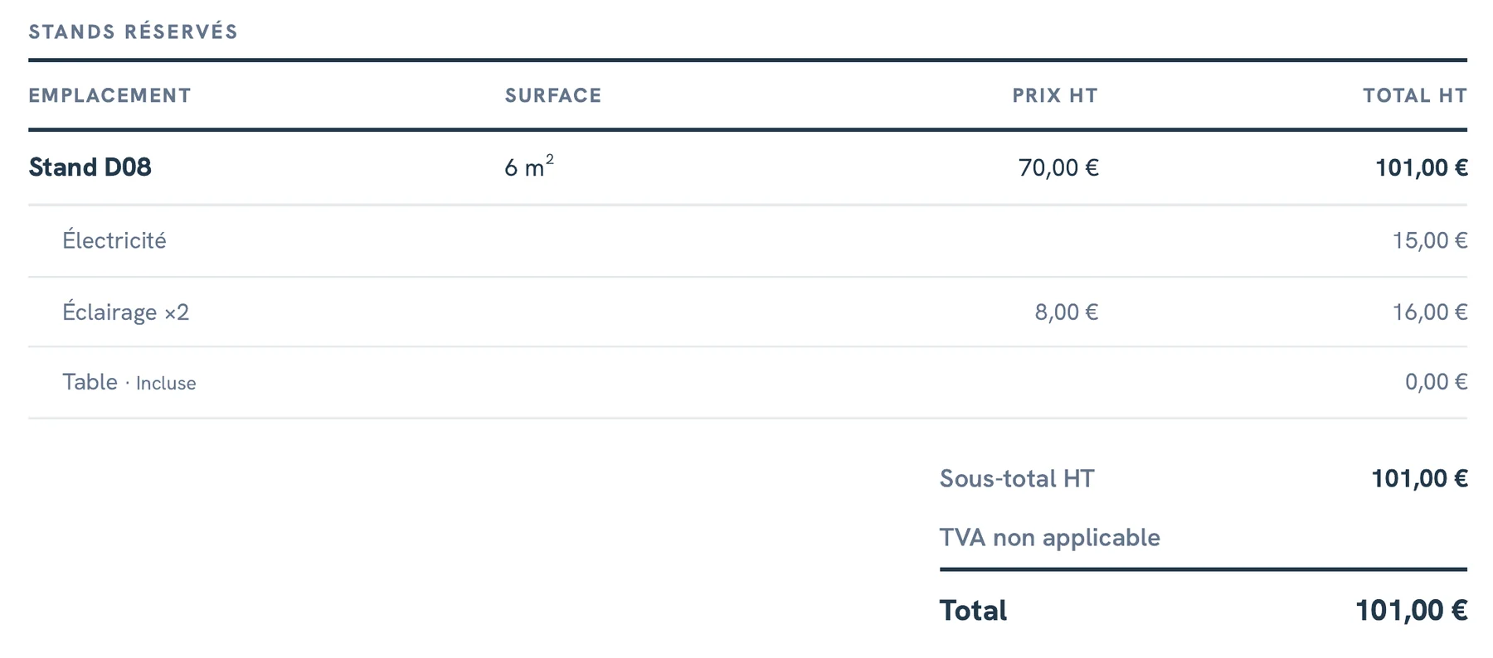This screenshot has height=658, width=1493.
Task: Click the Stand D08 total 101,00 €
Action: (1422, 168)
